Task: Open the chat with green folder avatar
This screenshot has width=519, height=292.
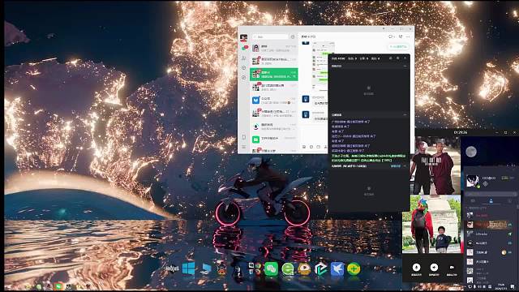Action: (x=274, y=140)
